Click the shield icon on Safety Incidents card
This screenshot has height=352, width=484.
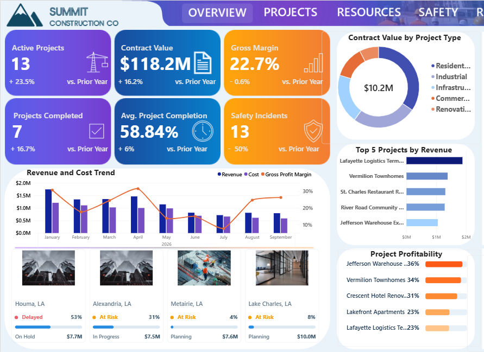pos(313,131)
